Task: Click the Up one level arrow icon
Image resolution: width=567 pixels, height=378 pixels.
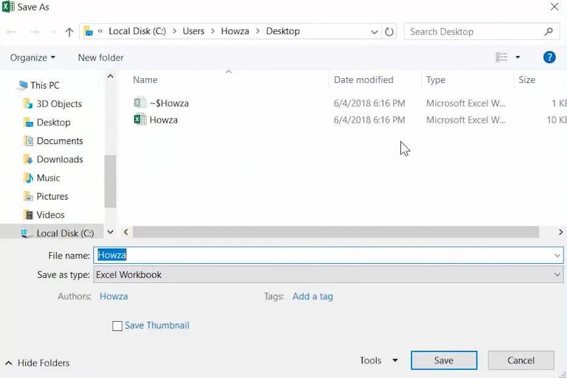Action: tap(69, 32)
